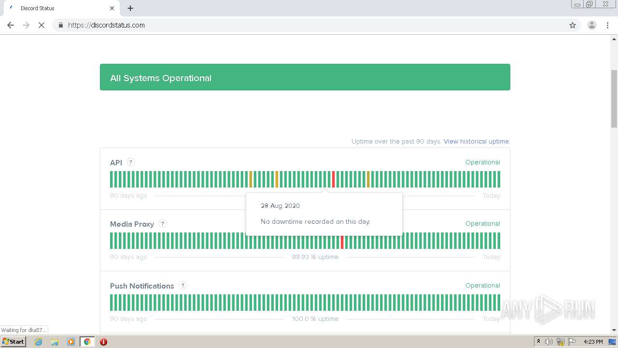Click the Push Notifications Operational status text
This screenshot has width=618, height=348.
point(482,286)
